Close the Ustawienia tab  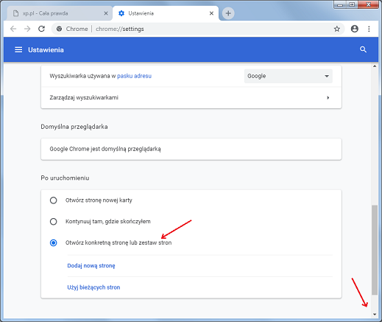point(211,13)
